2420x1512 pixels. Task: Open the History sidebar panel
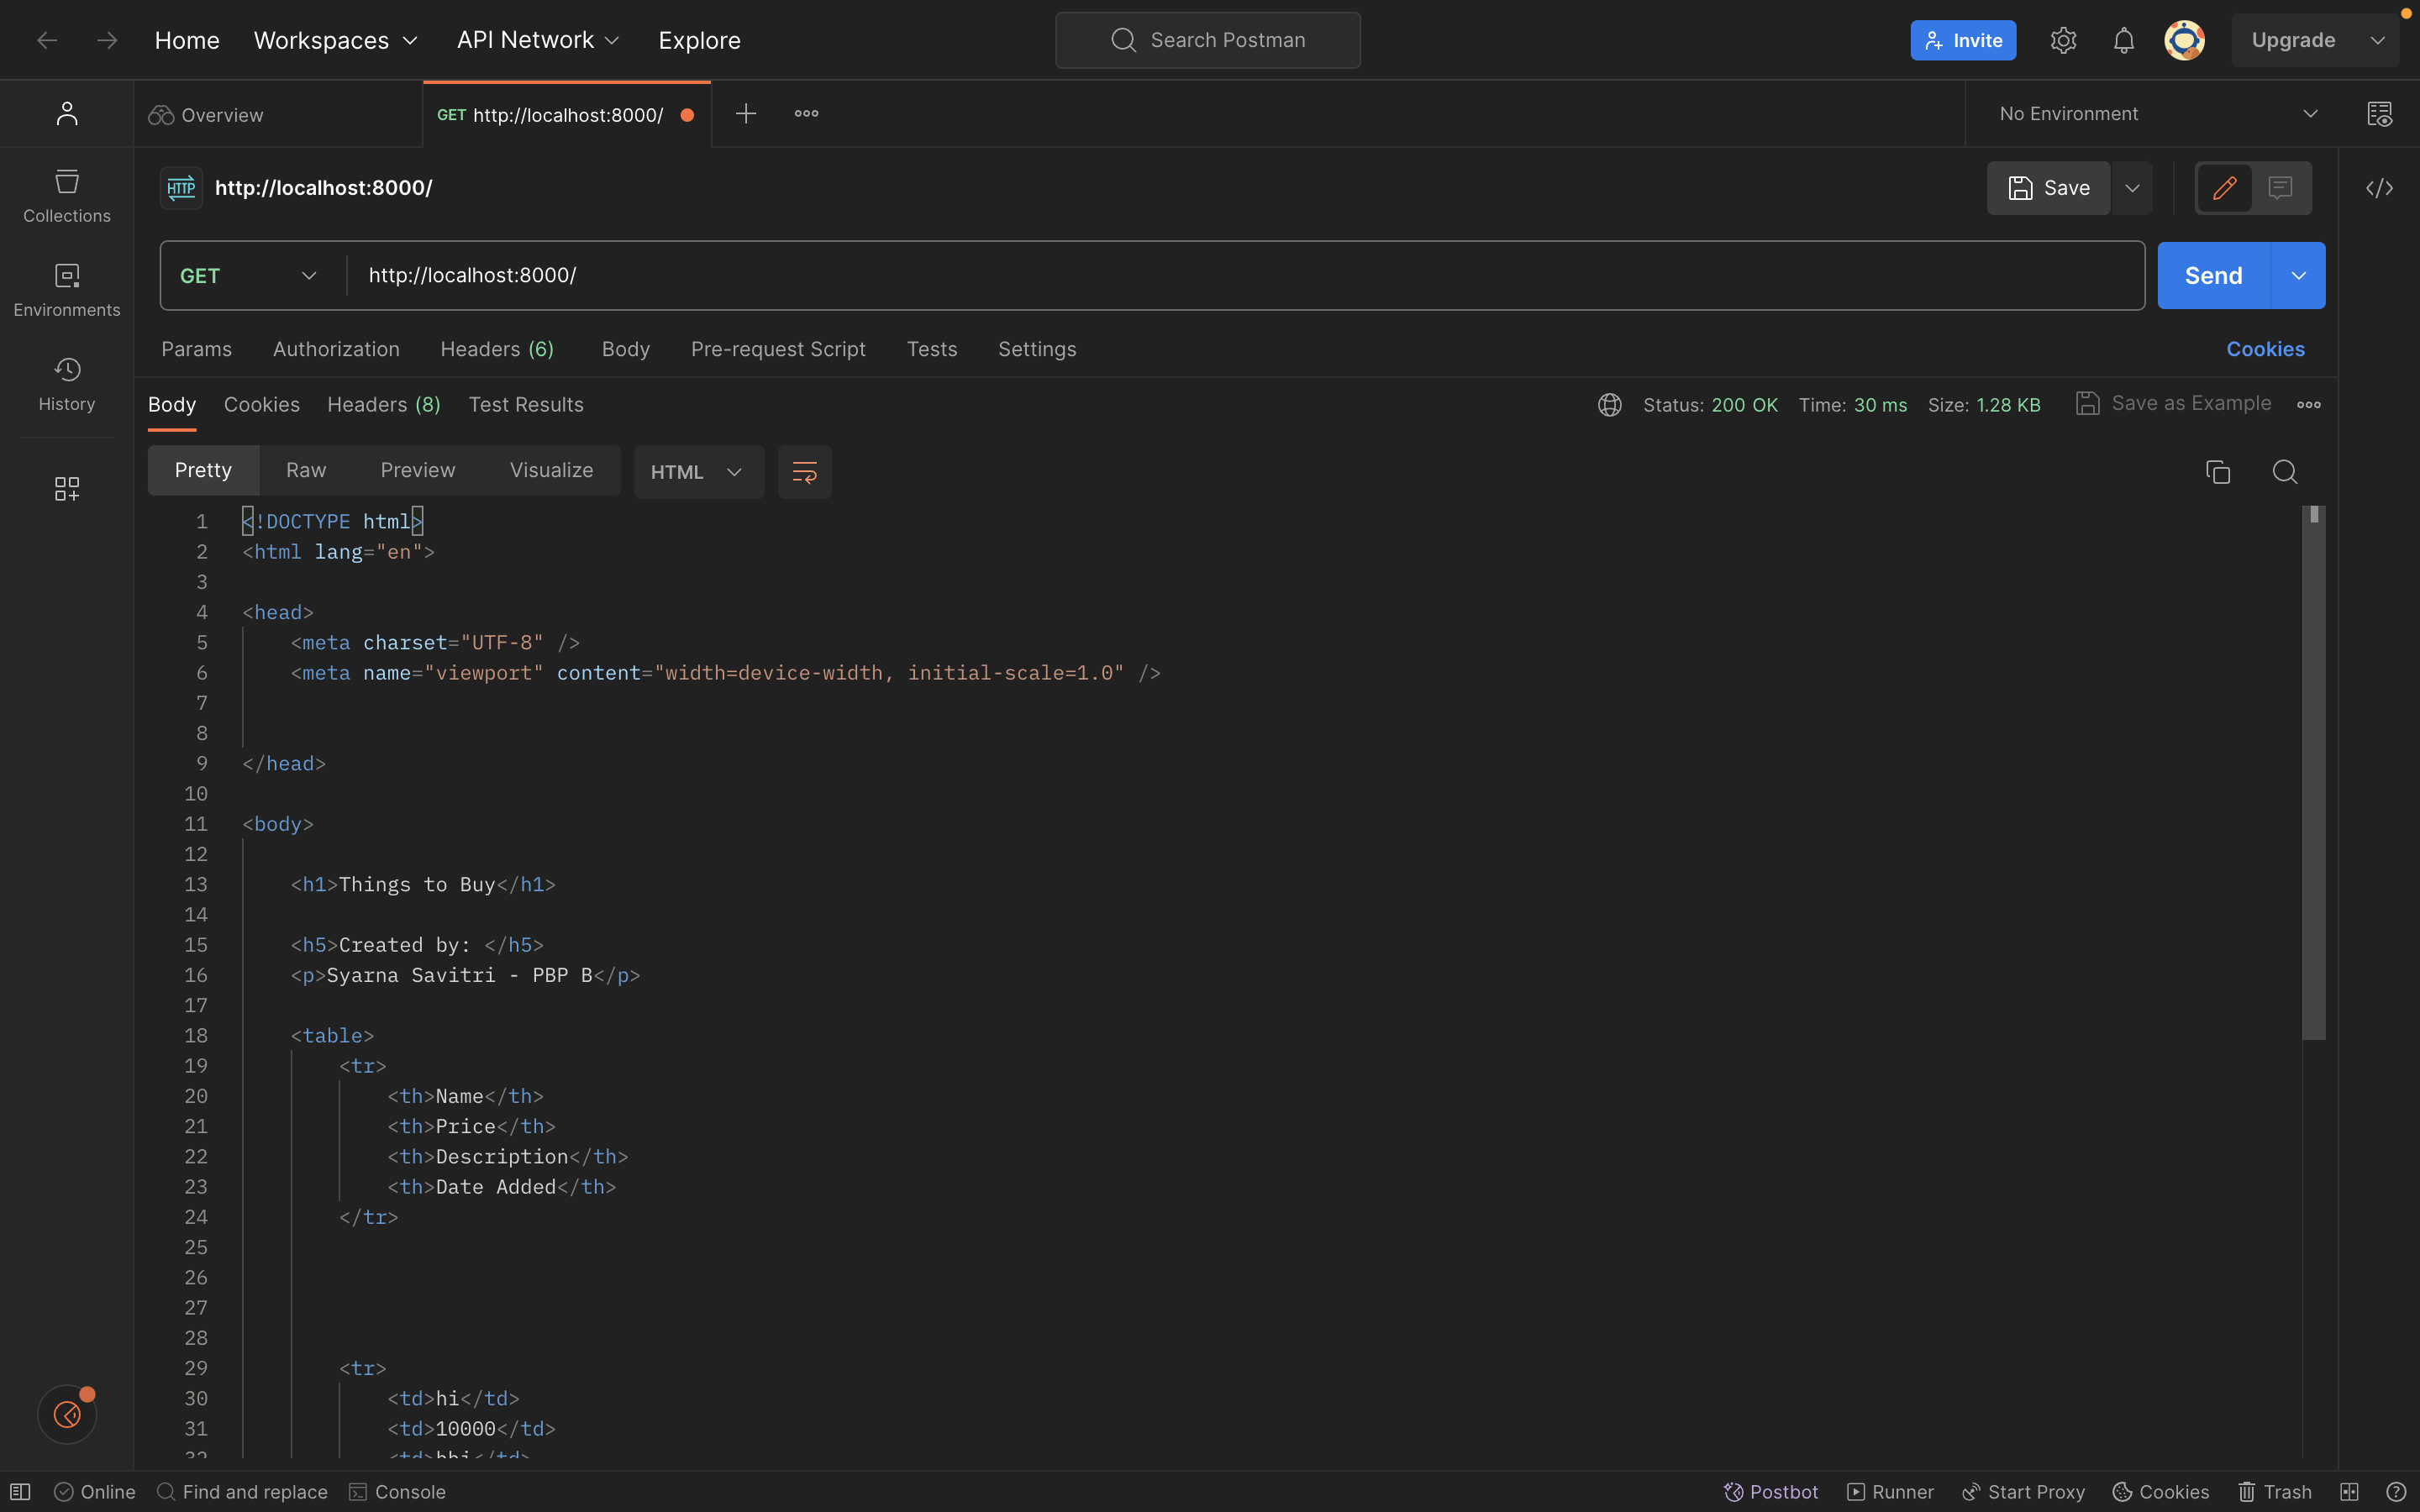[66, 383]
